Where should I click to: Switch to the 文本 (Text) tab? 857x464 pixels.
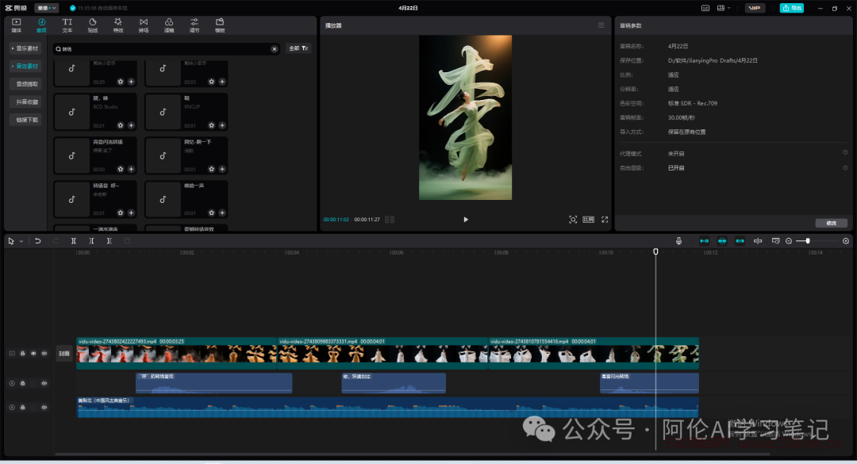67,25
